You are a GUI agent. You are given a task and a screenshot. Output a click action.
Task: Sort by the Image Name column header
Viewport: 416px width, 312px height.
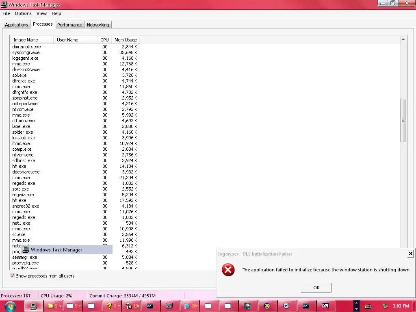point(32,40)
